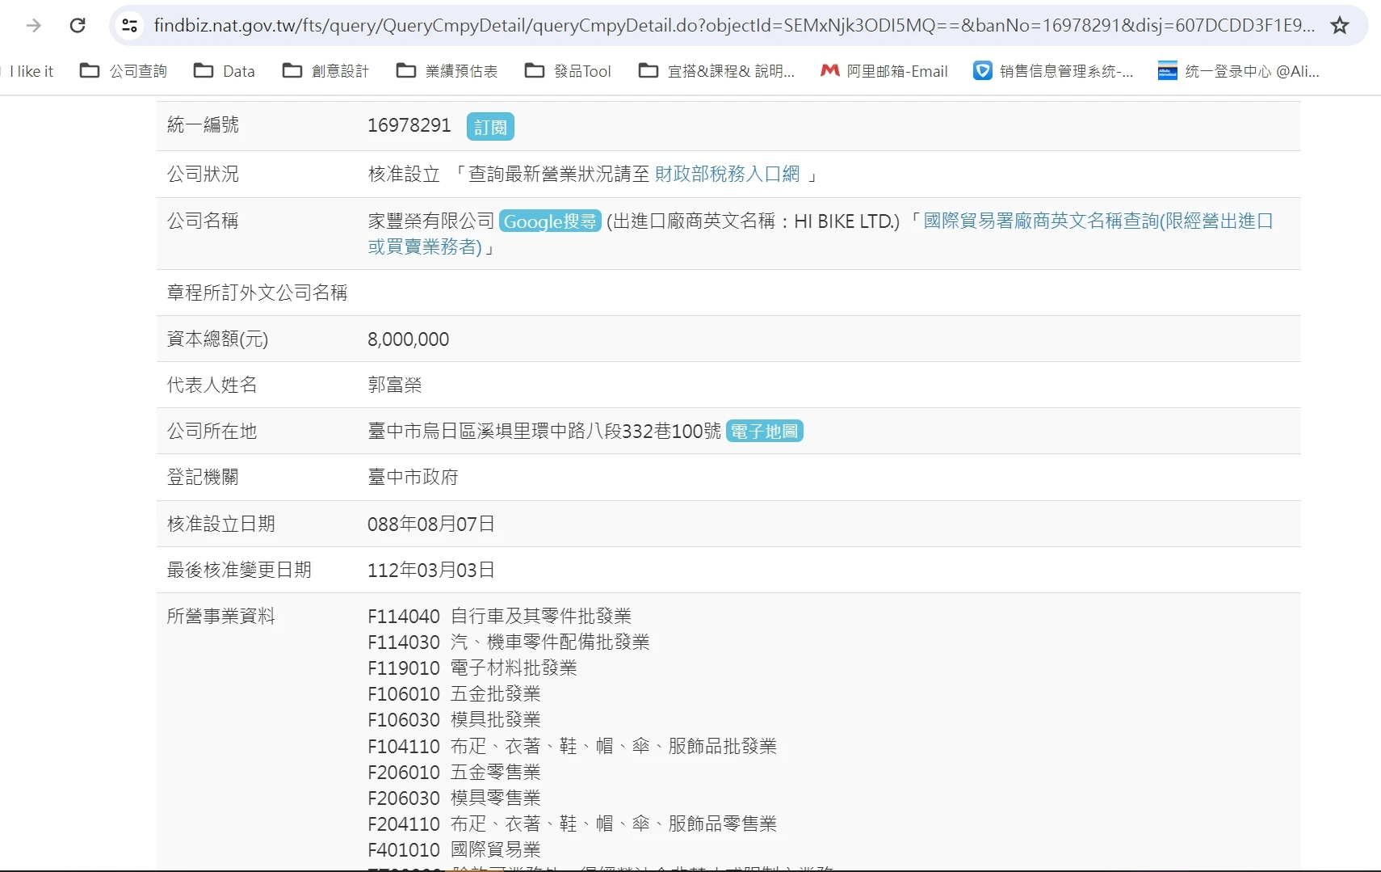
Task: Open the 阿里邮箱-Email bookmark
Action: [884, 71]
